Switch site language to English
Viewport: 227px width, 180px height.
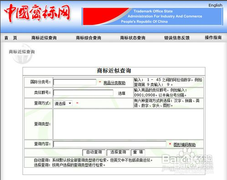coord(215,5)
